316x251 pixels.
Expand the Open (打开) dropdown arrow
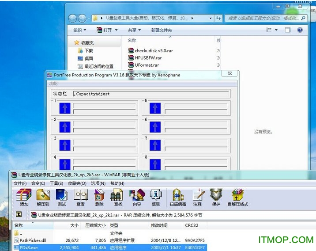[x=116, y=30]
